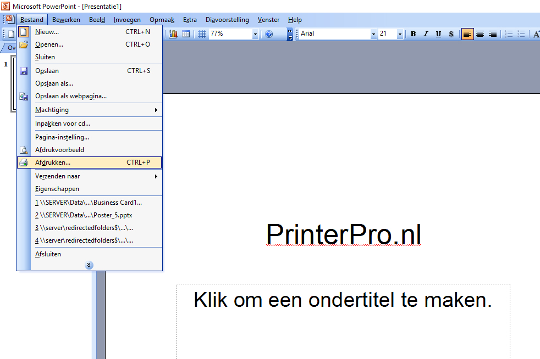Click the PrinterPro.nl title text
This screenshot has width=540, height=359.
(x=344, y=234)
